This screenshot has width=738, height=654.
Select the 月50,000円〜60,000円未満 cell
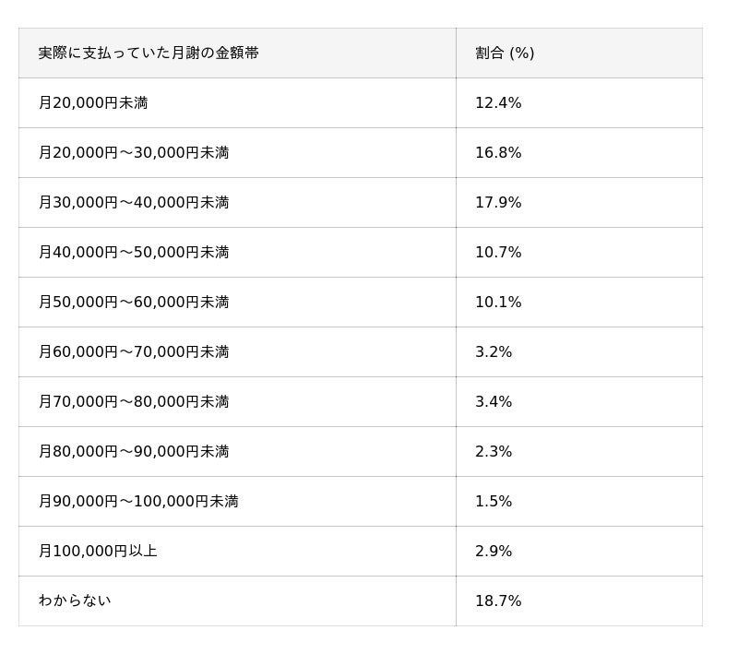click(134, 303)
